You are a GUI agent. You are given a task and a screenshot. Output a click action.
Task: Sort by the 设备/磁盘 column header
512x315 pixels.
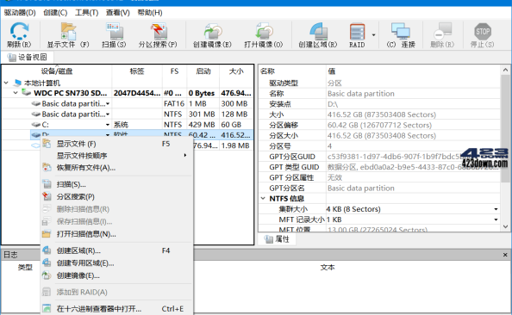pyautogui.click(x=57, y=71)
